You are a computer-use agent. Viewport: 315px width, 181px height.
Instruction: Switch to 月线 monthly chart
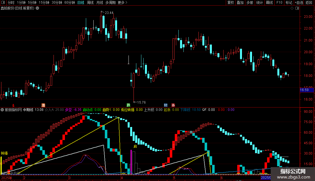pyautogui.click(x=100, y=3)
